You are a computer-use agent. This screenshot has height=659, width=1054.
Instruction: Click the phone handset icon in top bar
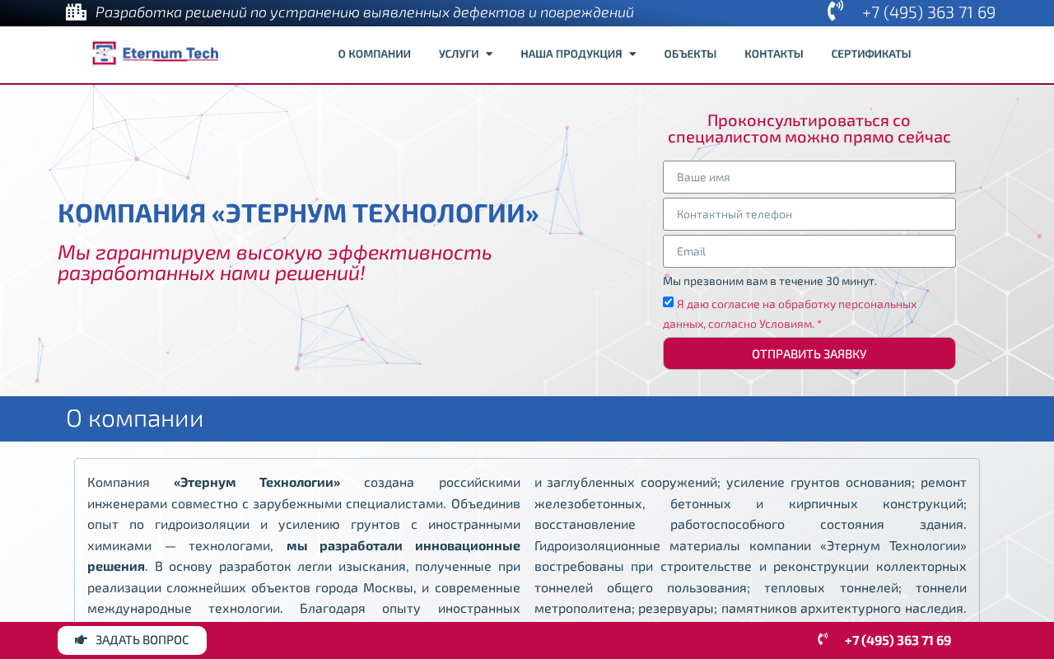click(x=835, y=11)
